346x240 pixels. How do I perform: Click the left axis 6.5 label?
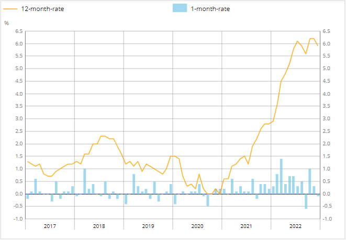tap(18, 31)
